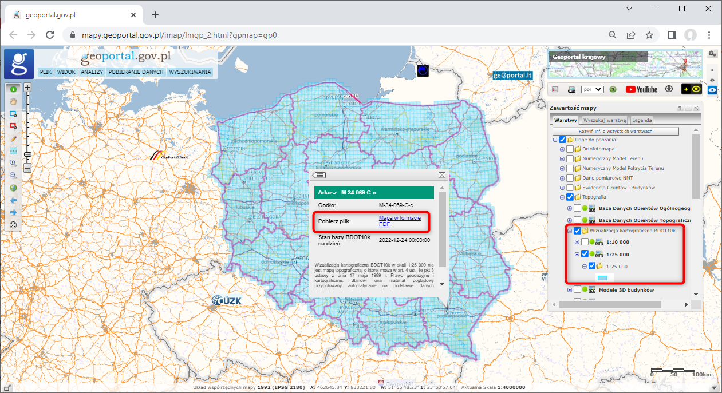The image size is (722, 393).
Task: Activate the identify info tool
Action: tap(13, 89)
